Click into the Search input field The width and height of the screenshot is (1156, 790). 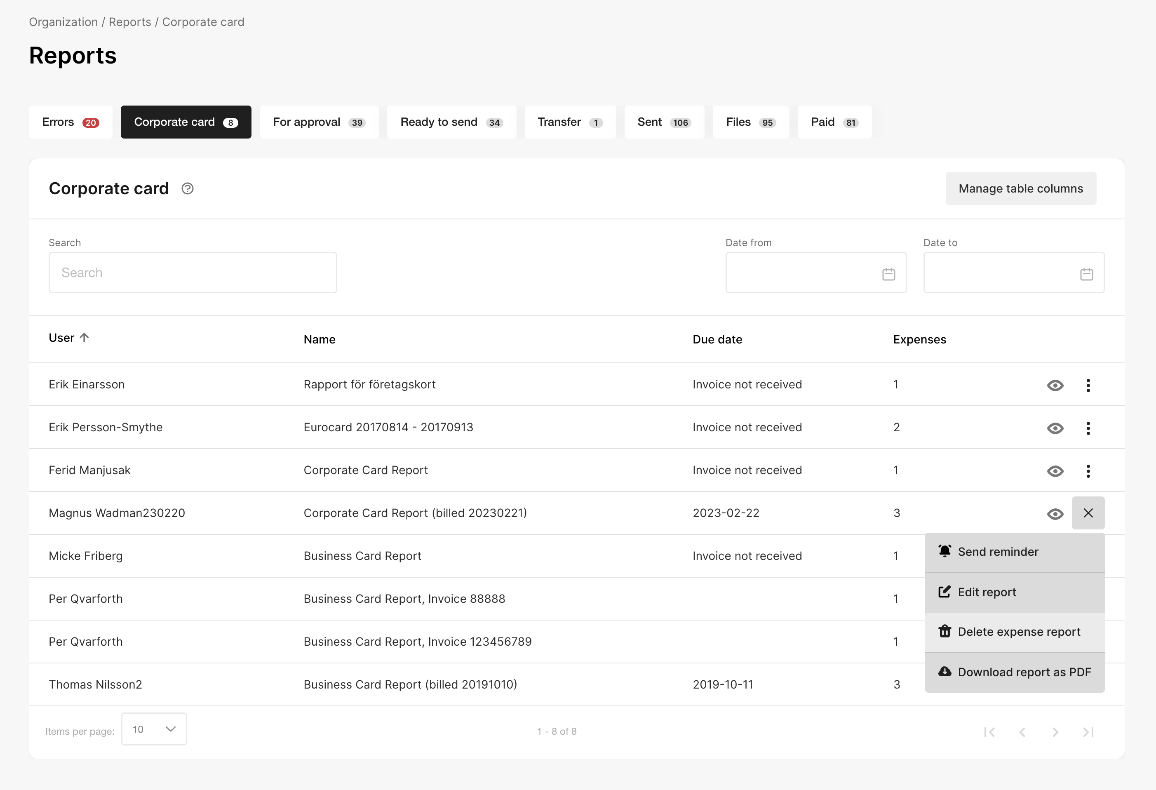193,273
